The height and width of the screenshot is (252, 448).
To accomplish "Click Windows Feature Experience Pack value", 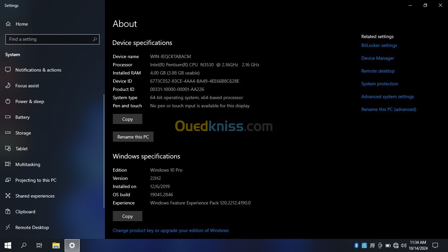I will [x=200, y=203].
